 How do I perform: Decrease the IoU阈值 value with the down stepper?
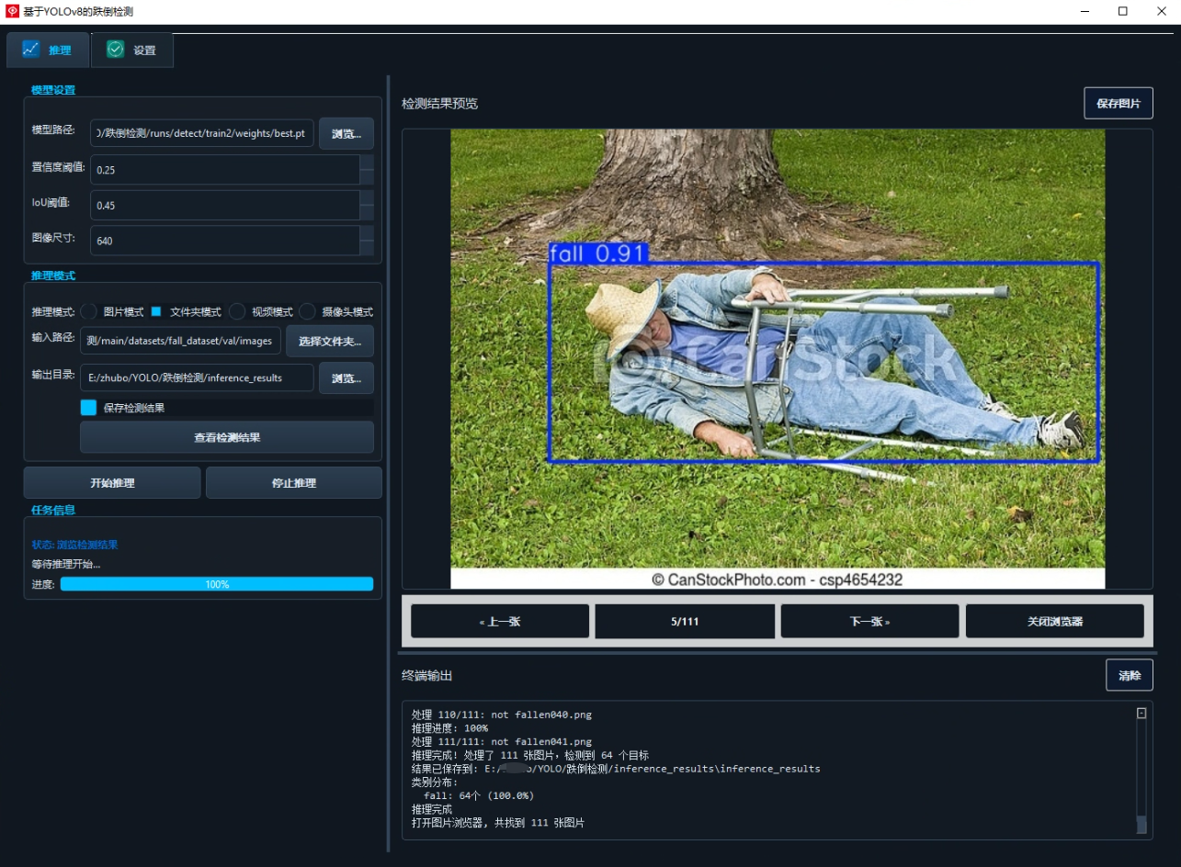[x=367, y=212]
